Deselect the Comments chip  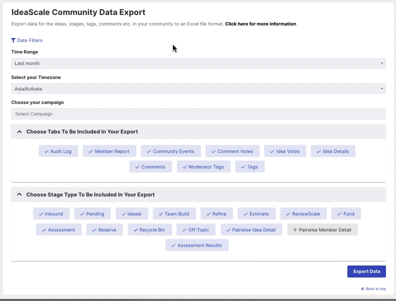tap(150, 166)
